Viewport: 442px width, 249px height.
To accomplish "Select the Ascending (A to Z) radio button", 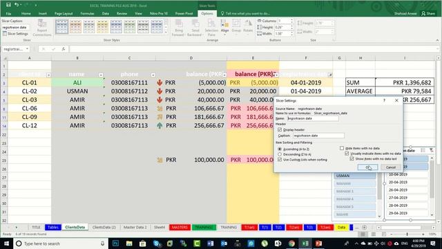I will pos(280,149).
